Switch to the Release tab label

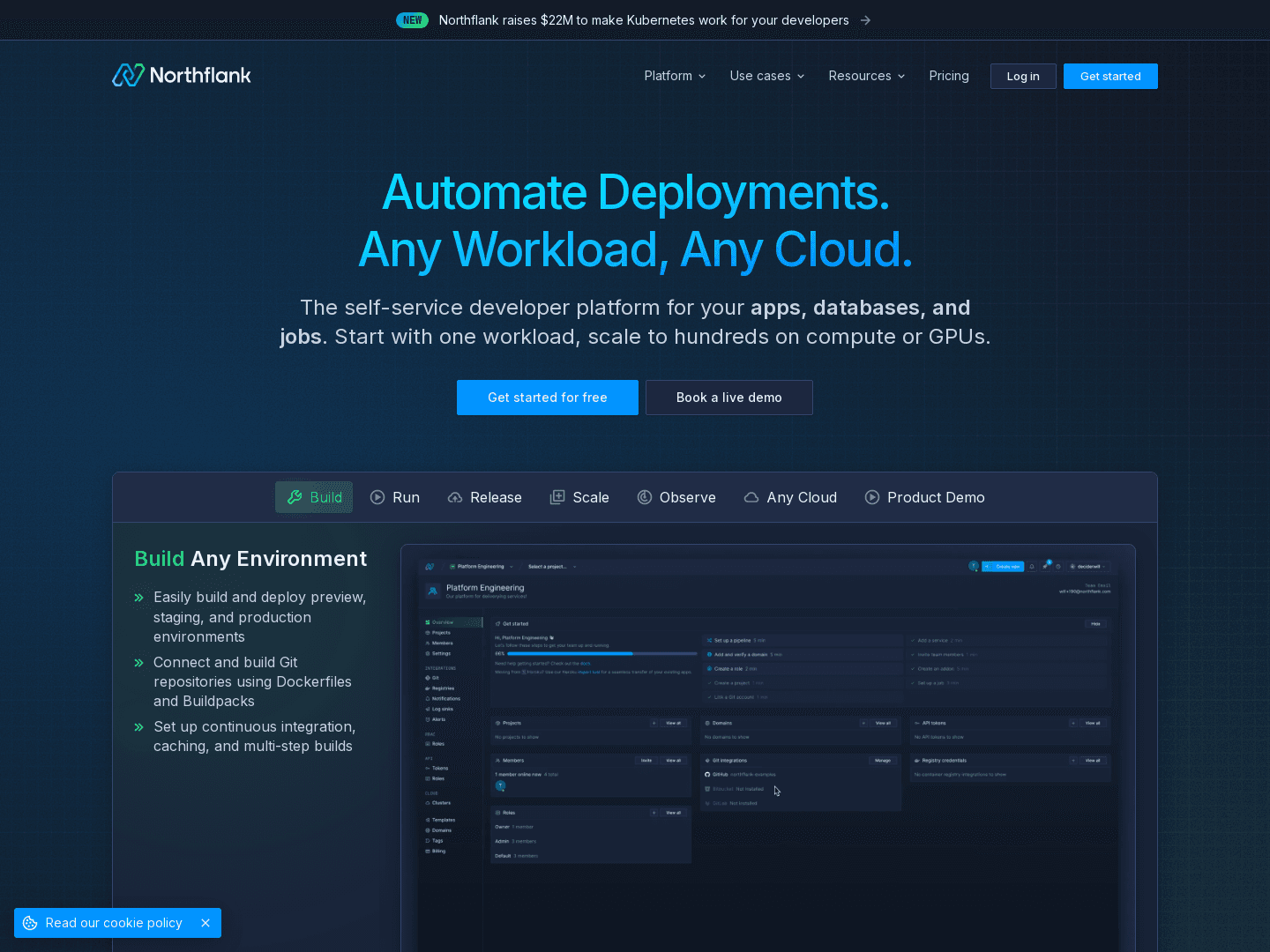click(x=496, y=497)
